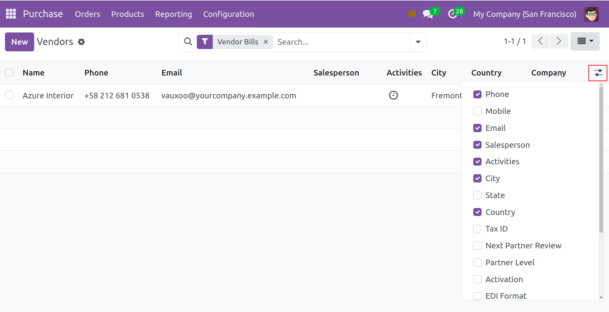Sort by the Name column header

click(34, 73)
